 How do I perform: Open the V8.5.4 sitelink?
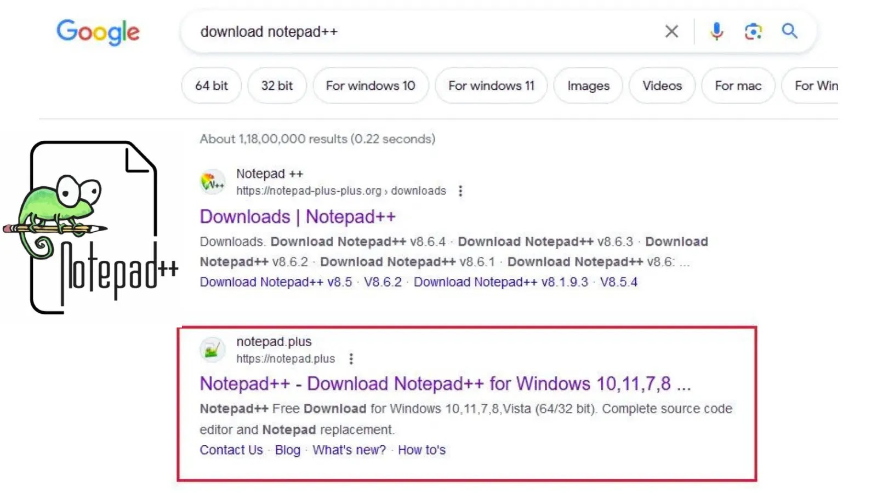click(x=618, y=282)
